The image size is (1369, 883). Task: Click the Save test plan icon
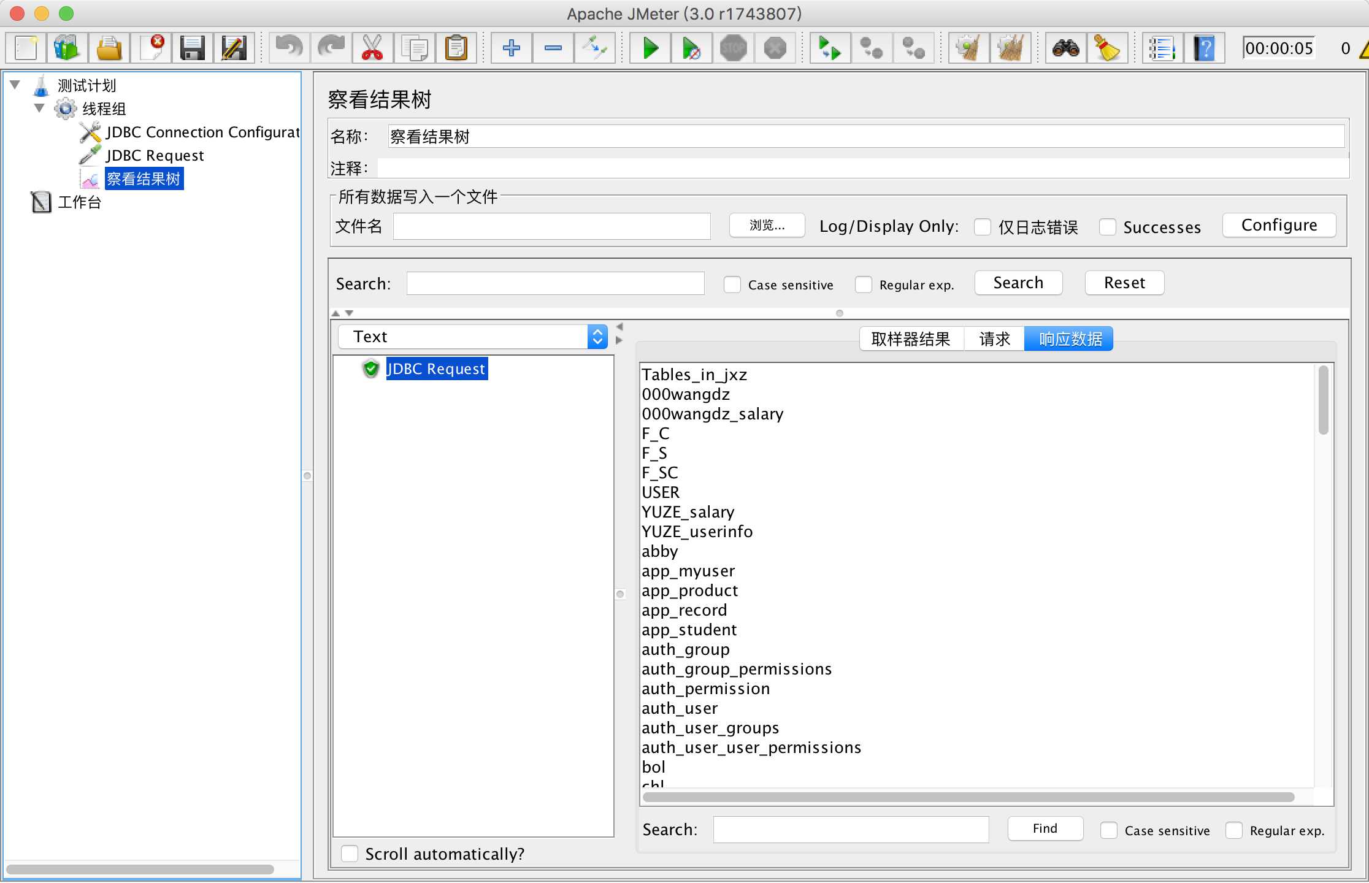(191, 48)
